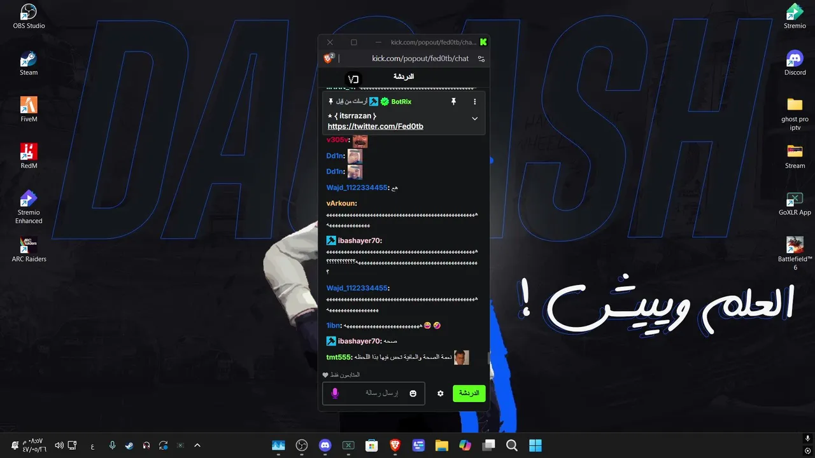815x458 pixels.
Task: Open BotRix user profile
Action: [401, 102]
